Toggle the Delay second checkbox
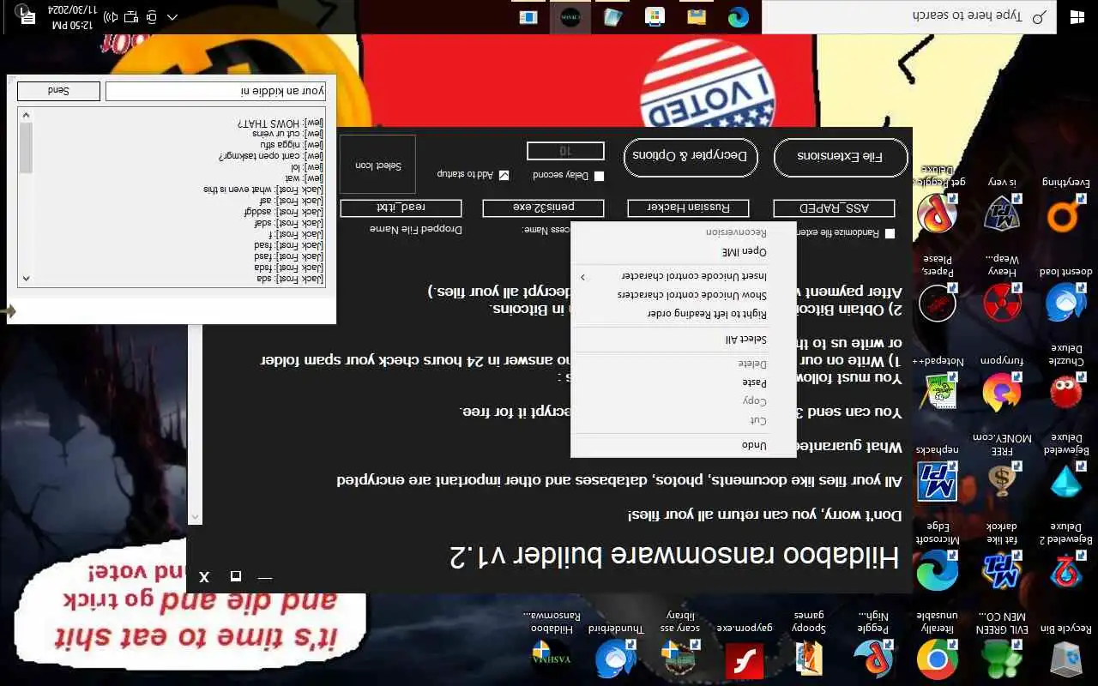This screenshot has height=686, width=1098. (x=599, y=175)
